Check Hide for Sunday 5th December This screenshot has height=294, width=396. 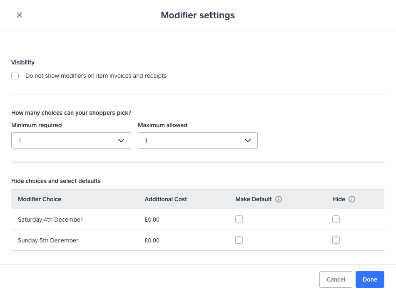[336, 240]
